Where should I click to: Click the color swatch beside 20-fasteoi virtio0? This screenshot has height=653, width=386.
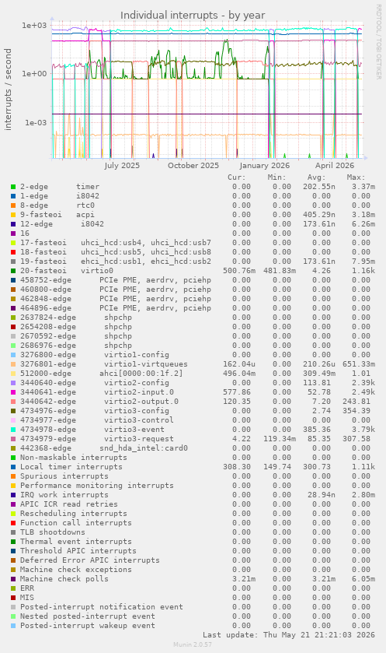point(13,271)
